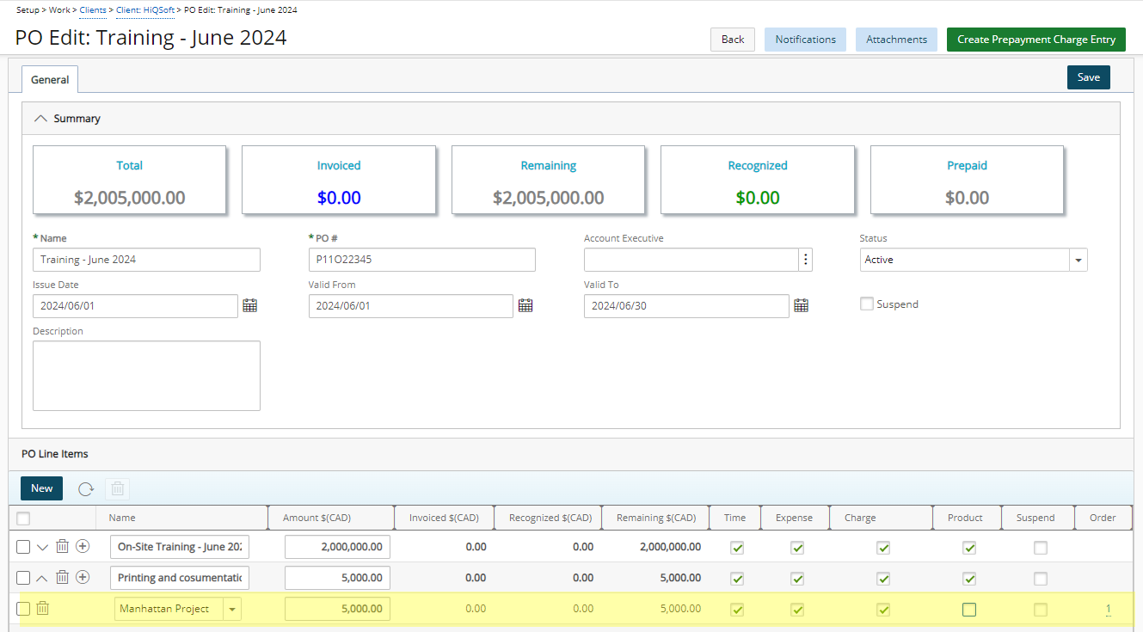1143x632 pixels.
Task: Click the Invoiced $(CAD) column header
Action: coord(444,518)
